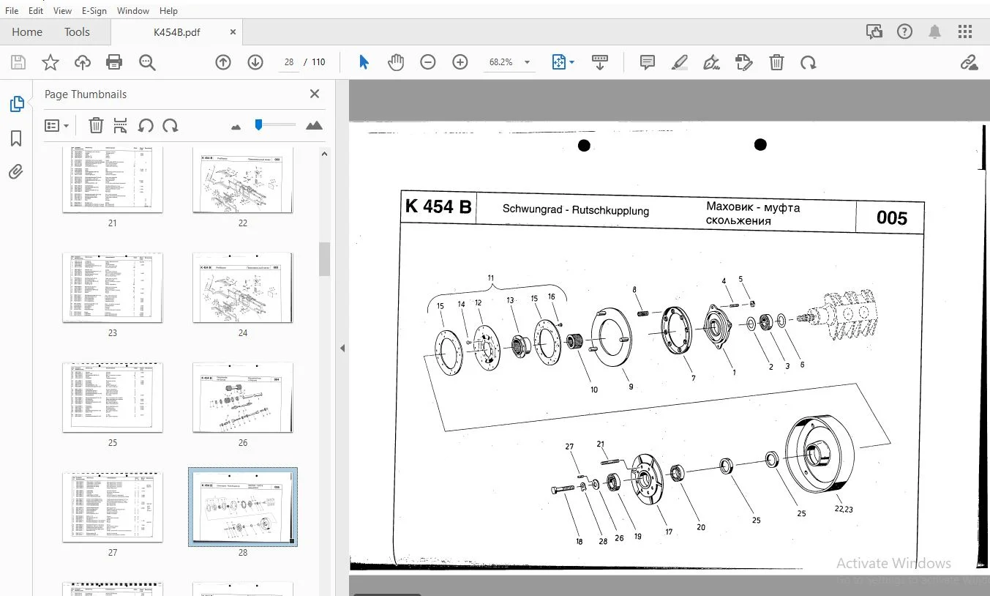Select the page 23 thumbnail
990x596 pixels.
point(113,288)
